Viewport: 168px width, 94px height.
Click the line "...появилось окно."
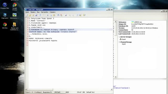coord(38,34)
